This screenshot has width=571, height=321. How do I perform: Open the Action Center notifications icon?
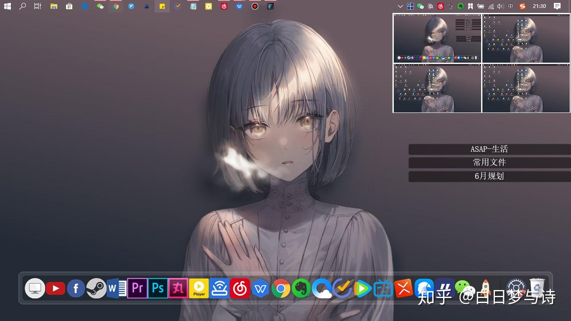pos(557,6)
